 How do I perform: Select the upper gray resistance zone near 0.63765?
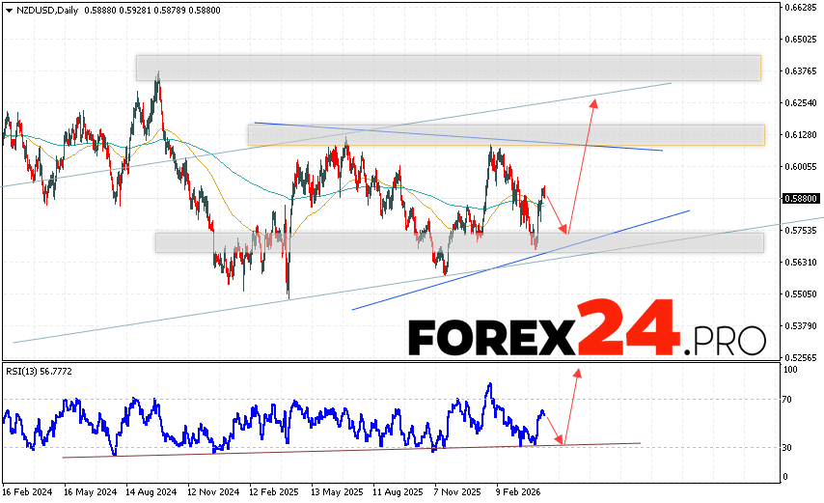click(448, 68)
